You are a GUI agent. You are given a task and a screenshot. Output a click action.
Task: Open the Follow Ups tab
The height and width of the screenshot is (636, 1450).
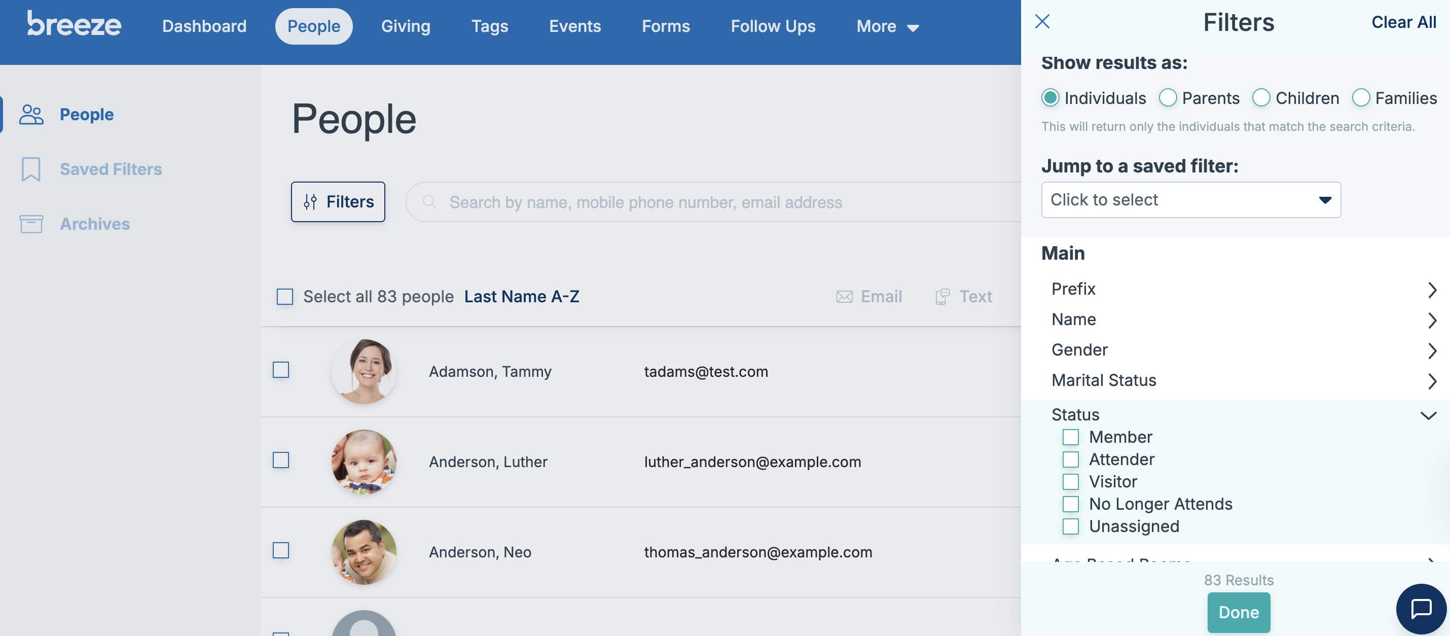[x=772, y=26]
